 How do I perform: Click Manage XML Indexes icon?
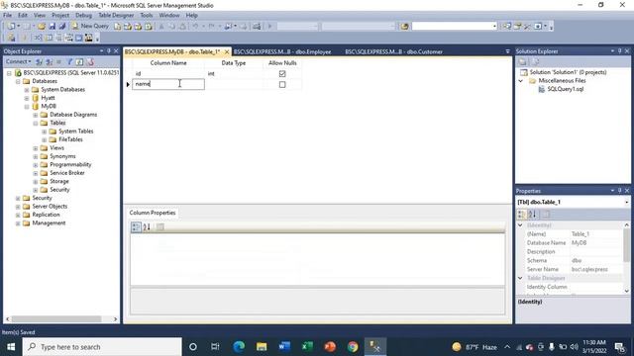click(x=68, y=38)
